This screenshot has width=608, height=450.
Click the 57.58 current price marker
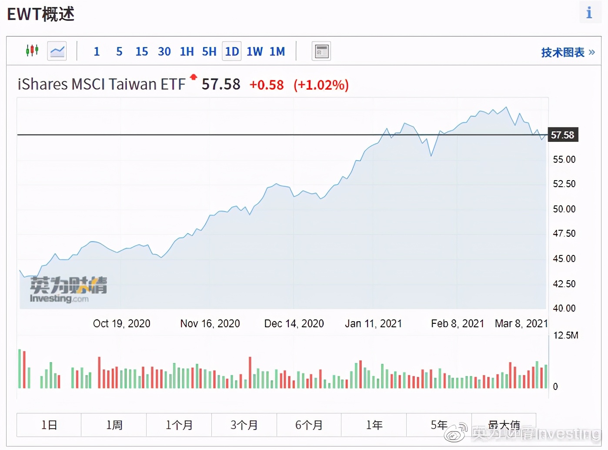[562, 135]
